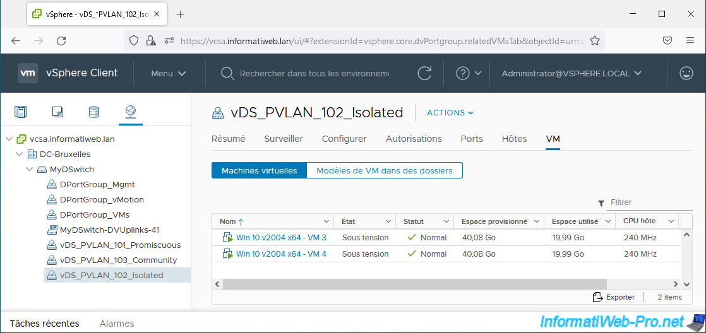Select Modèles de VM dans des dossiers

tap(385, 171)
